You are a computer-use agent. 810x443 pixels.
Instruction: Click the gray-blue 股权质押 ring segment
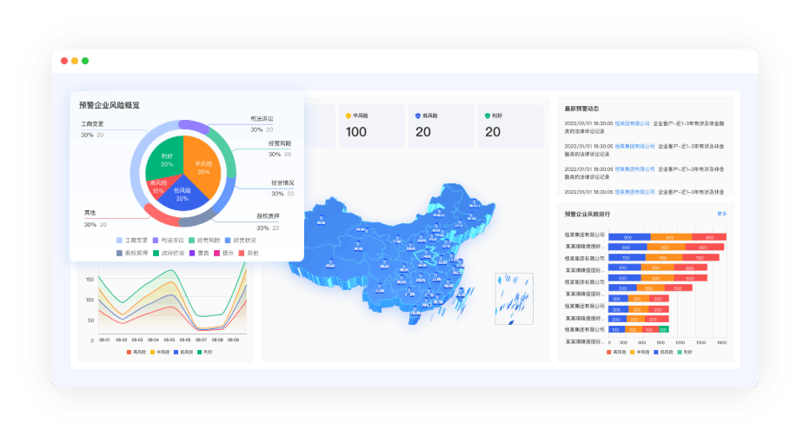coord(198,220)
